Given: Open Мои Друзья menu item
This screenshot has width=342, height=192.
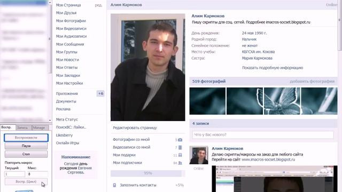Looking at the screenshot, I should click(66, 13).
